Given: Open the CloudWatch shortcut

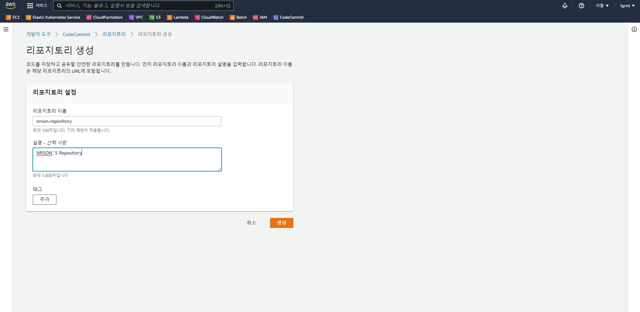Looking at the screenshot, I should pos(209,17).
